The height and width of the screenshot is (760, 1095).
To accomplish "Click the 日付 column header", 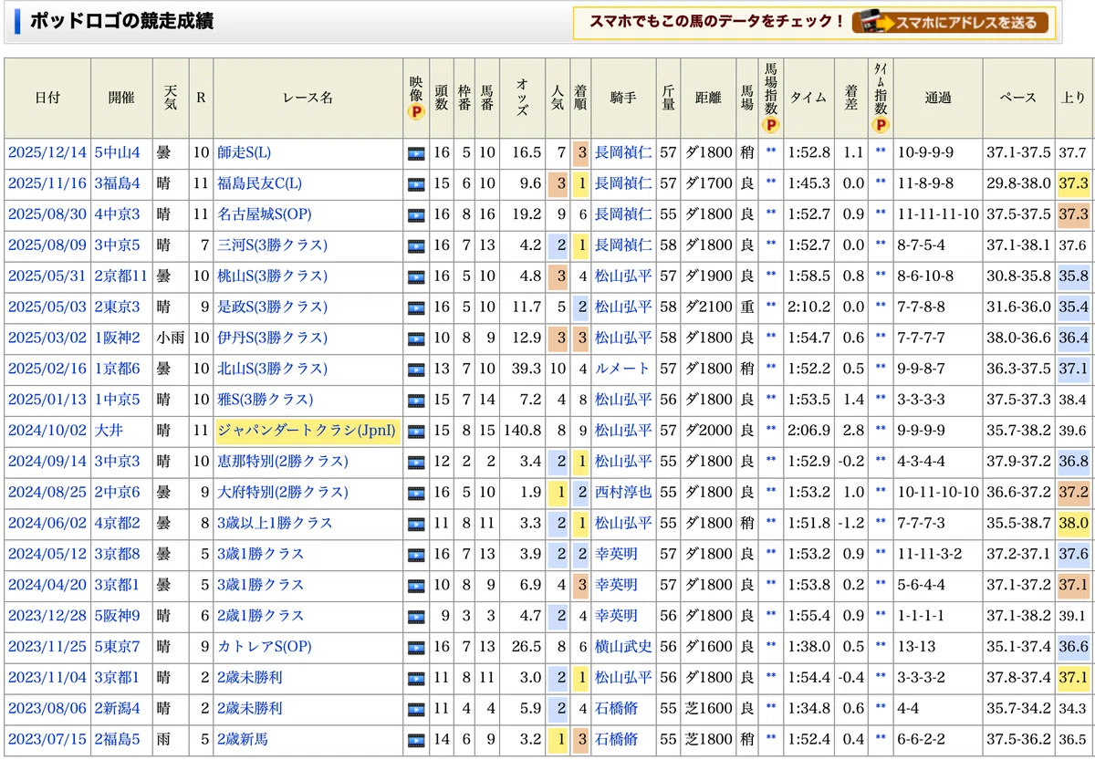I will click(47, 99).
